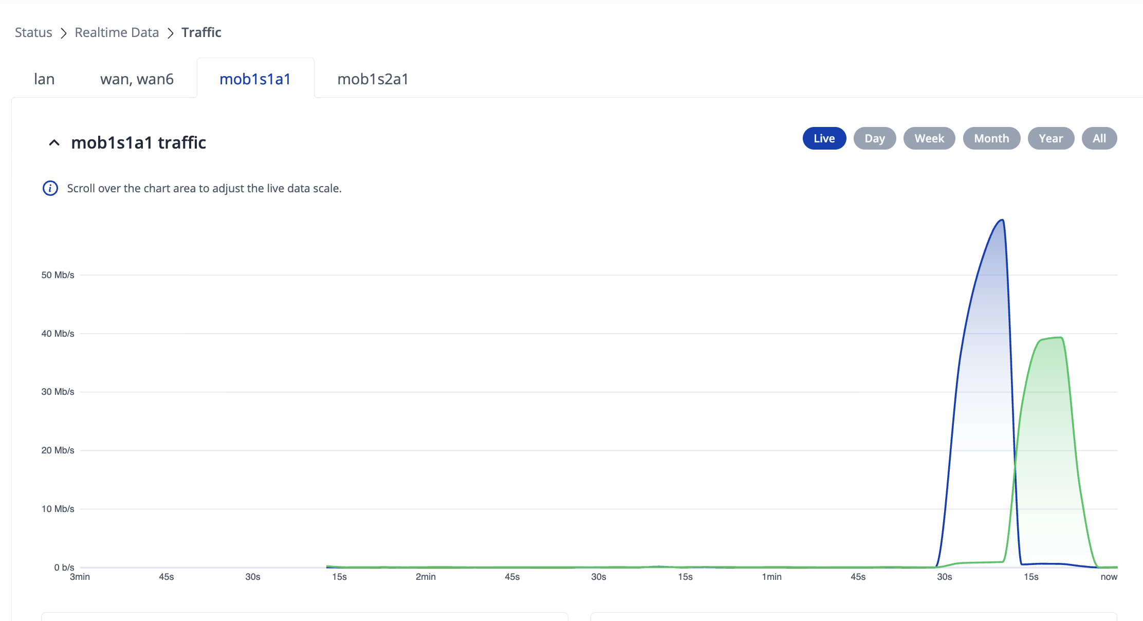Switch to the mob1s2a1 tab
The width and height of the screenshot is (1143, 621).
coord(373,79)
